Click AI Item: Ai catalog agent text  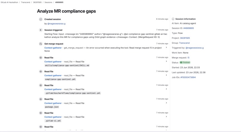[184, 23]
